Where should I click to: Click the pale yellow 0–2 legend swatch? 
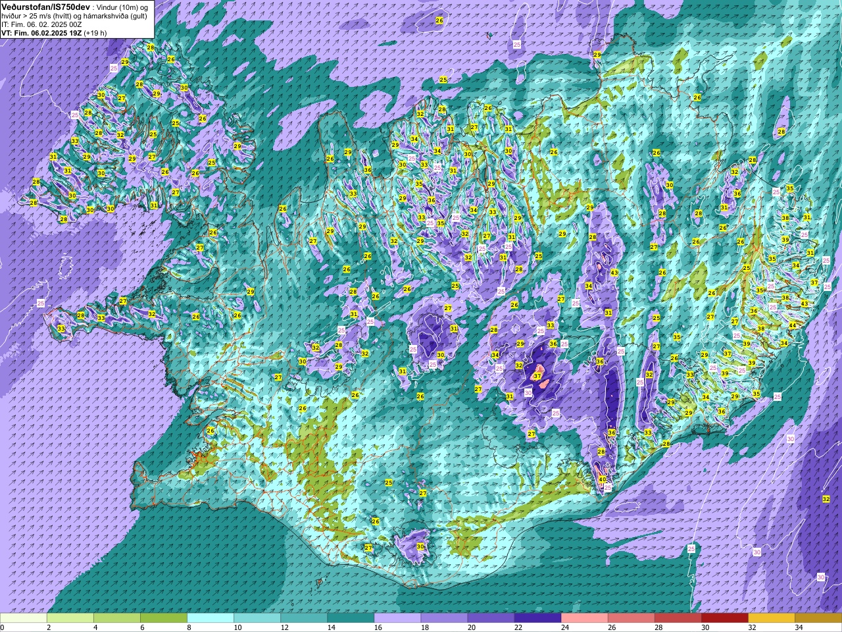[x=24, y=618]
